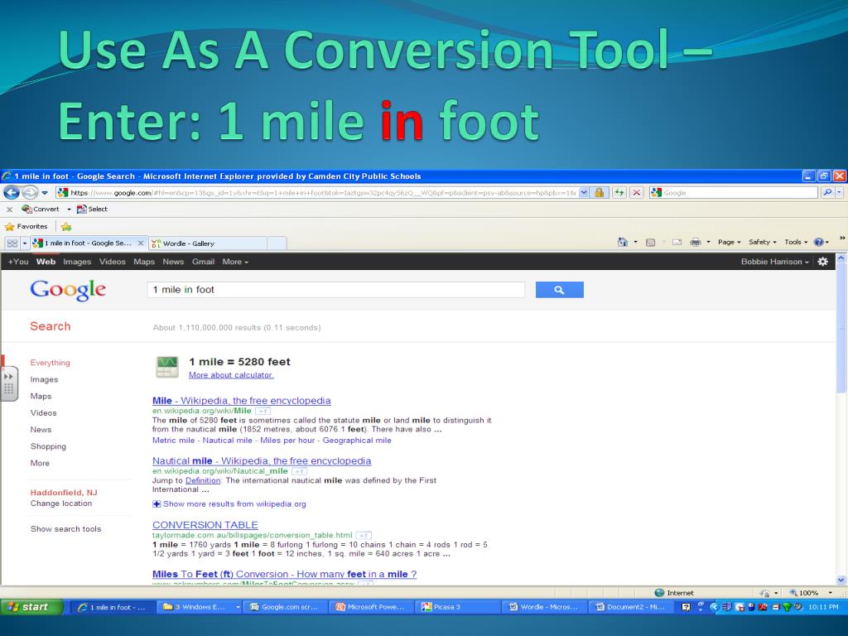Click the magnifier search button in toolbar

point(827,192)
